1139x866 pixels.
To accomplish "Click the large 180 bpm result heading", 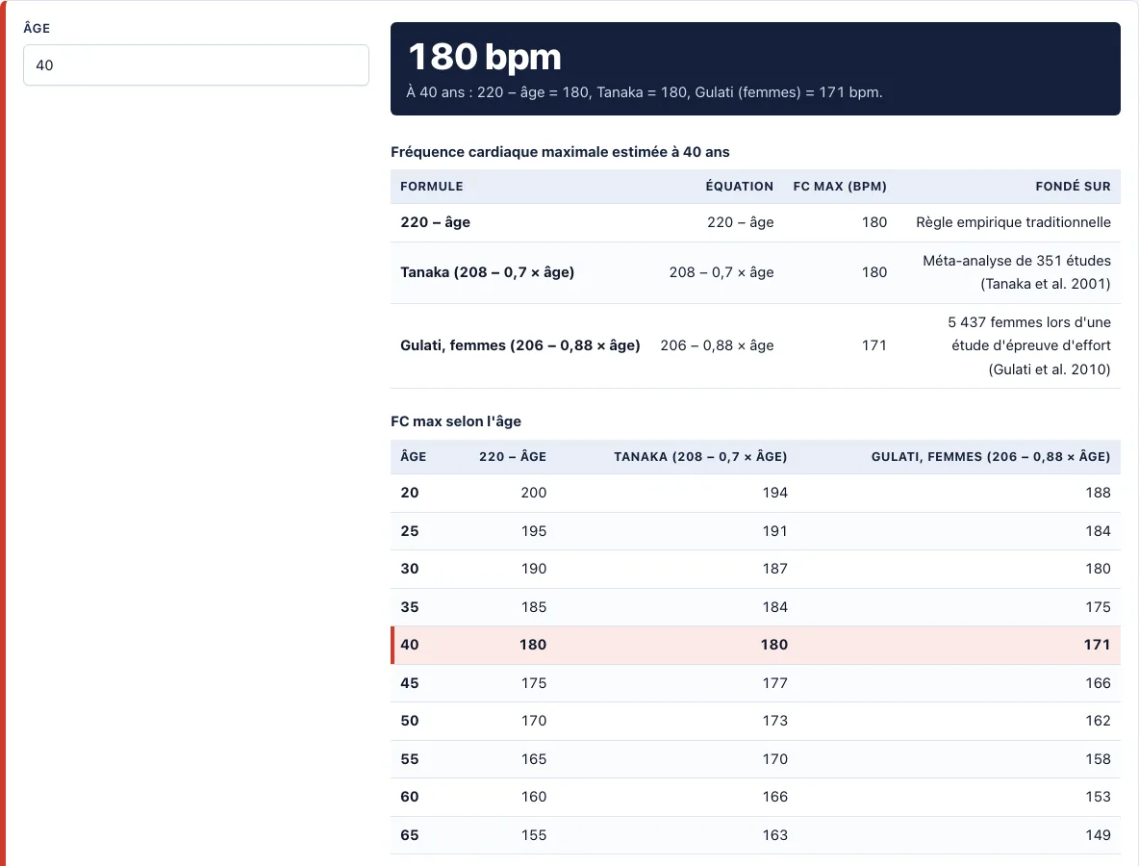I will point(485,57).
